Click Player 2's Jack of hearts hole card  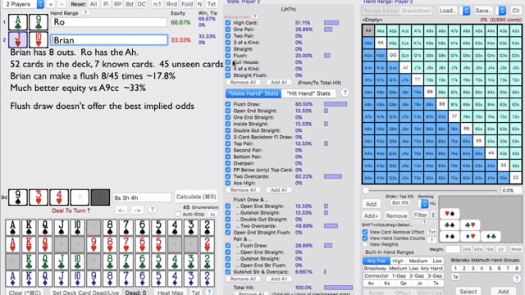(x=18, y=40)
